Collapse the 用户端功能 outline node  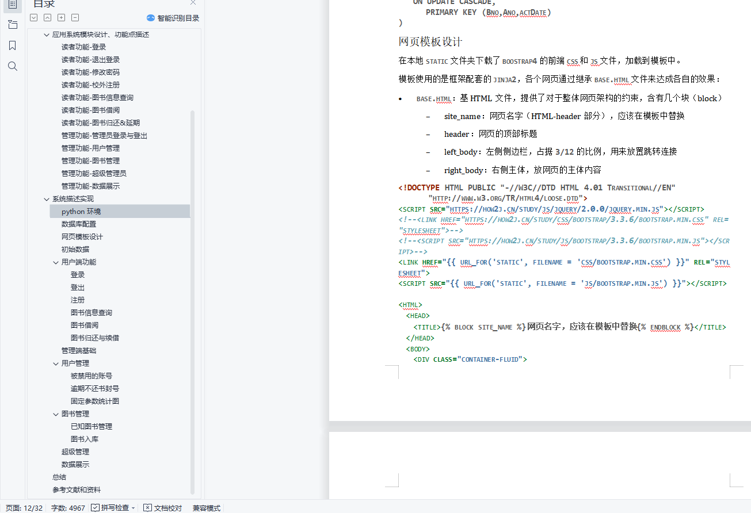(x=56, y=262)
